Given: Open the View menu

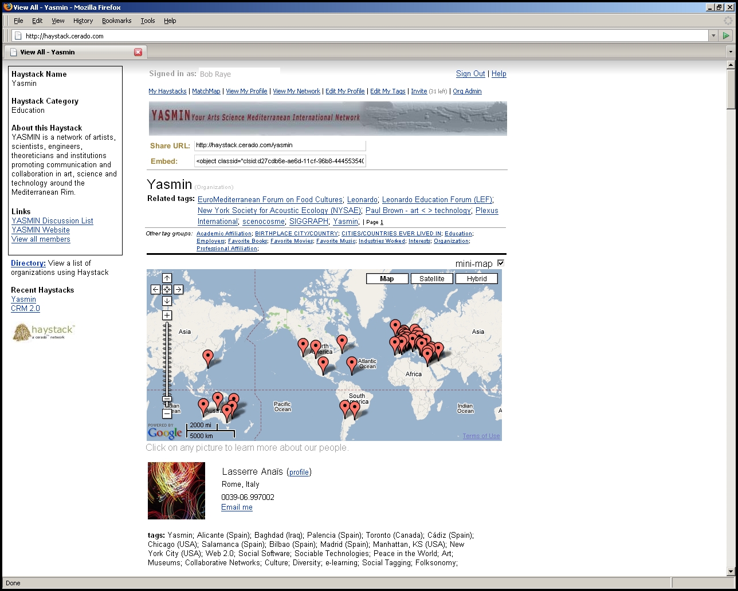Looking at the screenshot, I should tap(58, 21).
